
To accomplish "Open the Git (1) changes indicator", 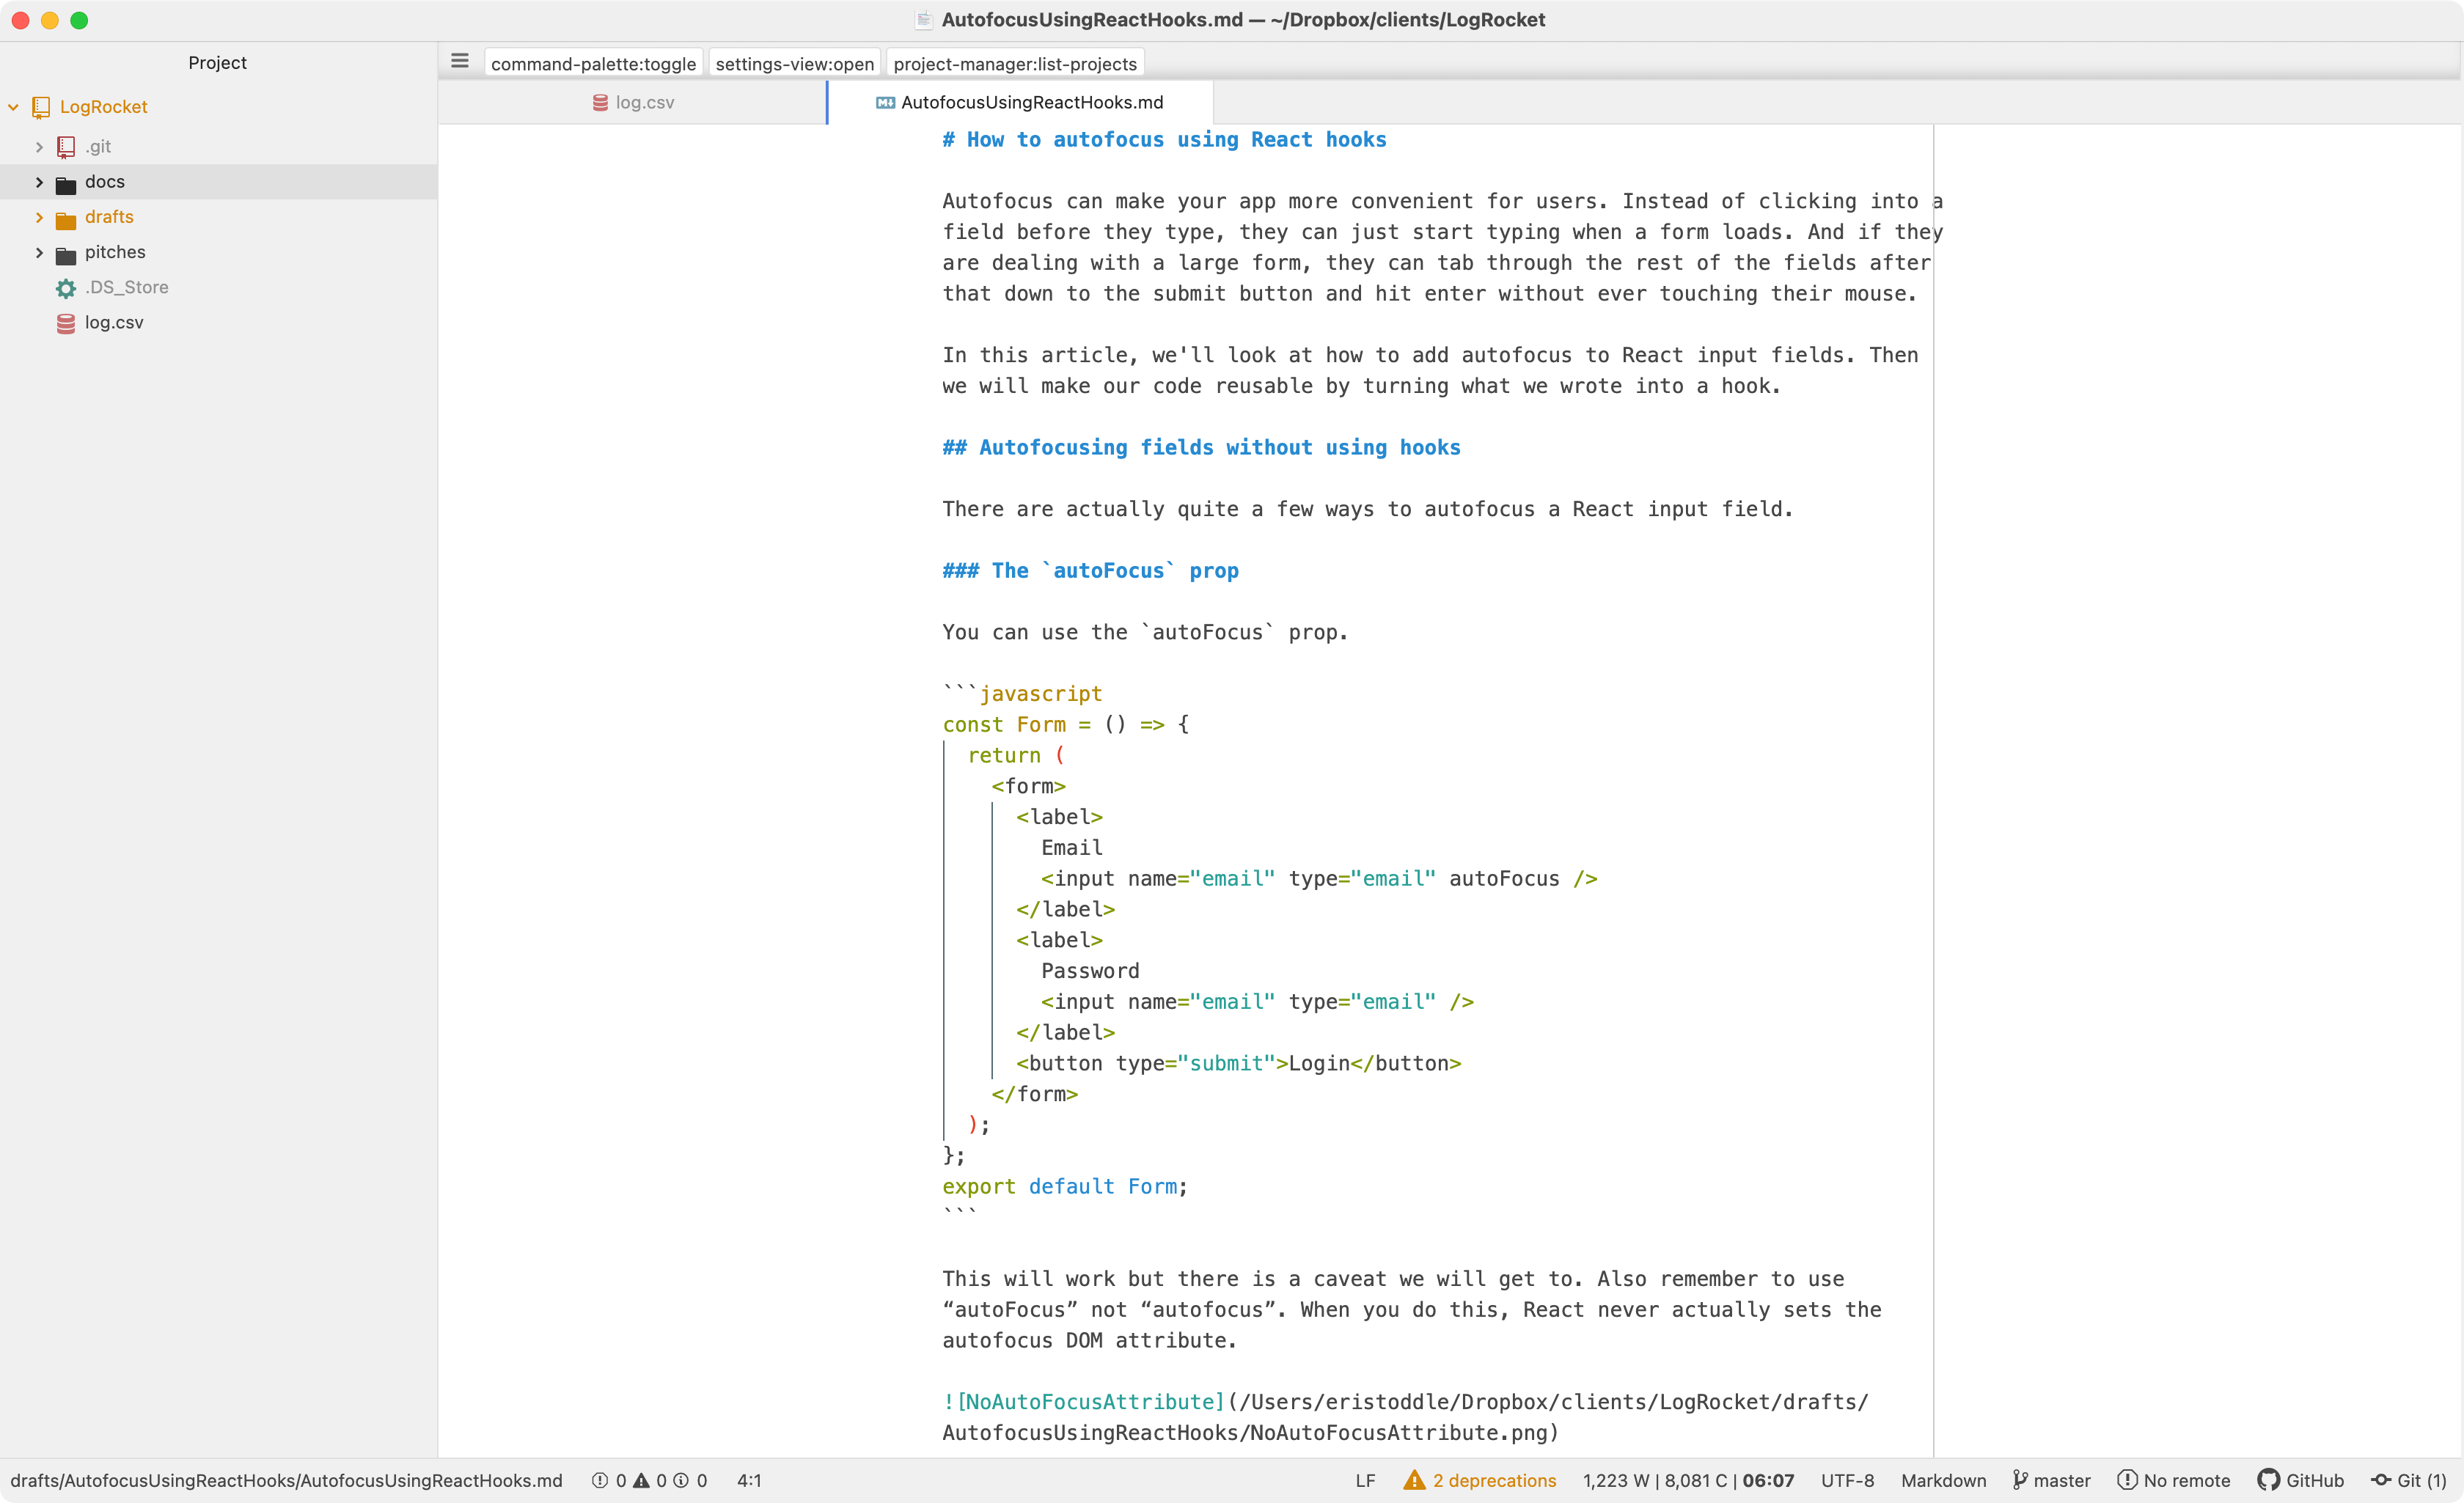I will (x=2408, y=1480).
